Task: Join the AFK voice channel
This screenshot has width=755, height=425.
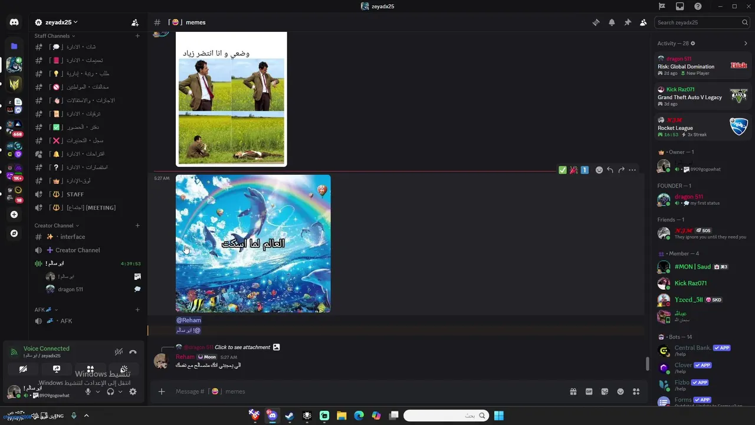Action: point(88,321)
